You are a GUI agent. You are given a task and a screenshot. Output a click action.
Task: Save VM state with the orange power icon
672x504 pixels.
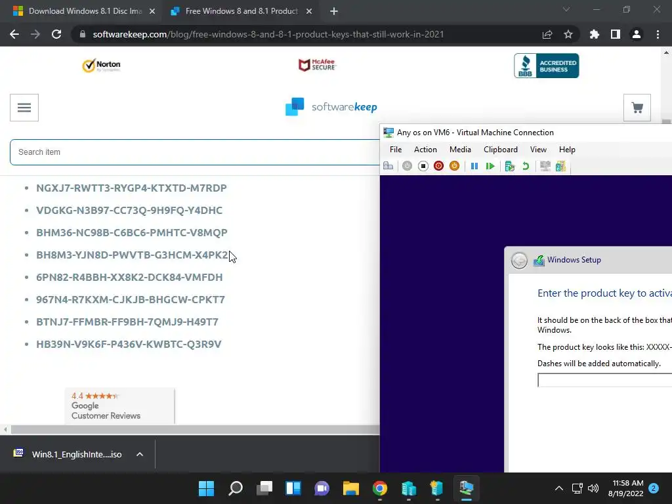[x=454, y=166]
